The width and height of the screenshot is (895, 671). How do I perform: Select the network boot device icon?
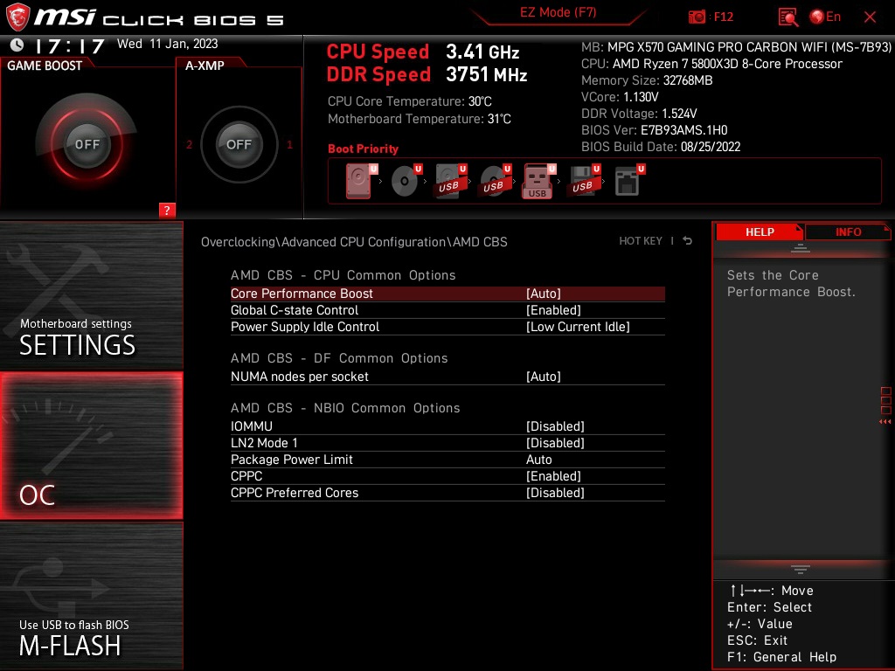coord(628,180)
